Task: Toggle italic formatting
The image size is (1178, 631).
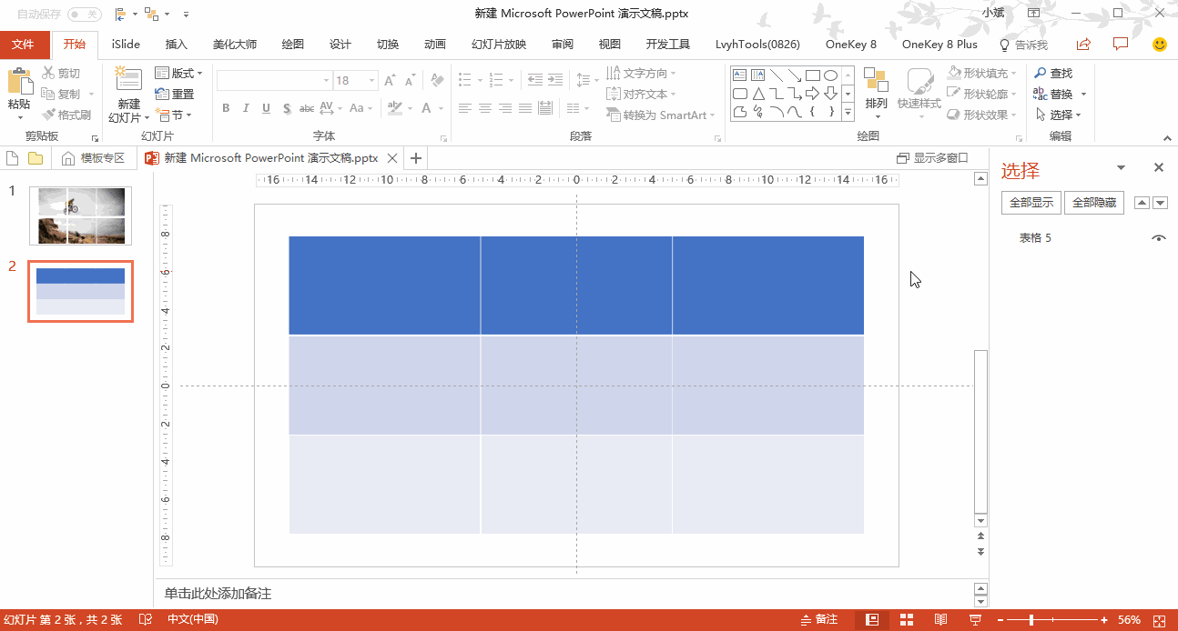Action: pyautogui.click(x=246, y=108)
